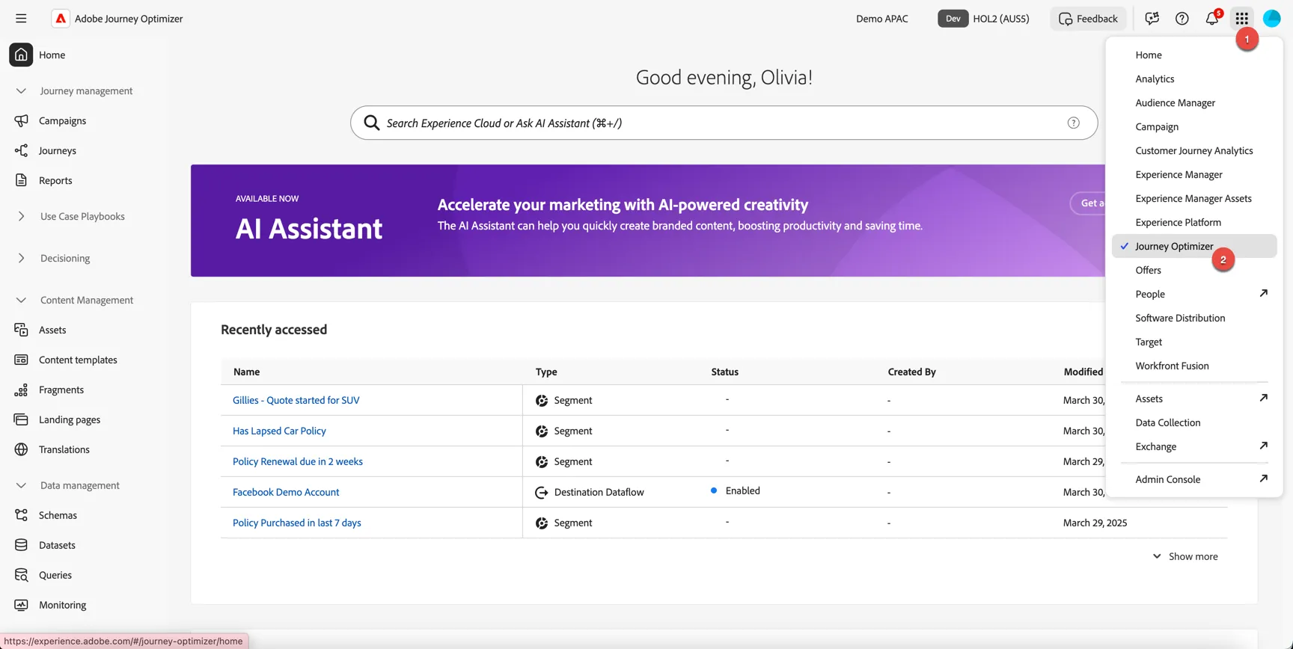Click the Monitoring icon

[x=21, y=605]
